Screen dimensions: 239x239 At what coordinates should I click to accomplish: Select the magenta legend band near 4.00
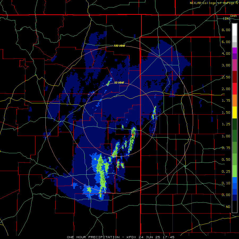[234, 50]
